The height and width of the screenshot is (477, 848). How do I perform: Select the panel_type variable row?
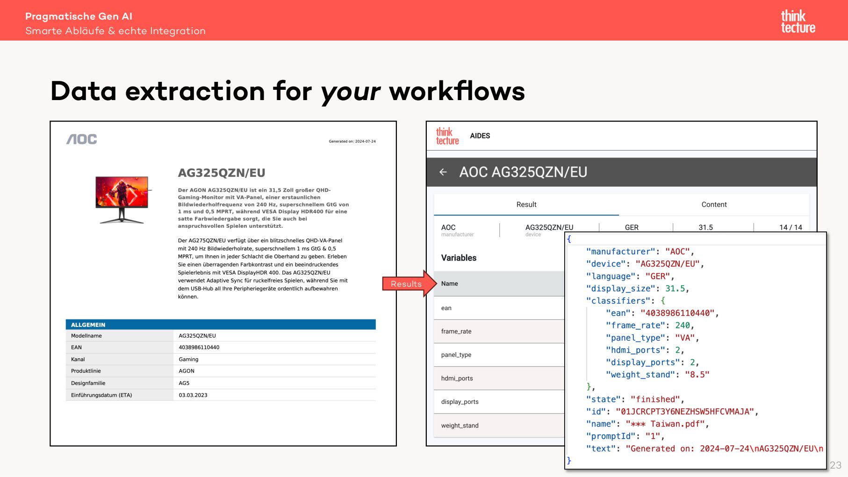(x=499, y=354)
